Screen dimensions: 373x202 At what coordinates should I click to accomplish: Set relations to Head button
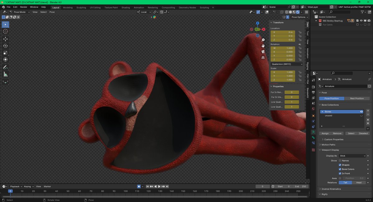[x=359, y=182]
